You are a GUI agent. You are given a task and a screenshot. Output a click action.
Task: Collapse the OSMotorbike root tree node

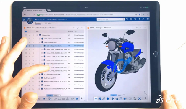pyautogui.click(x=37, y=35)
